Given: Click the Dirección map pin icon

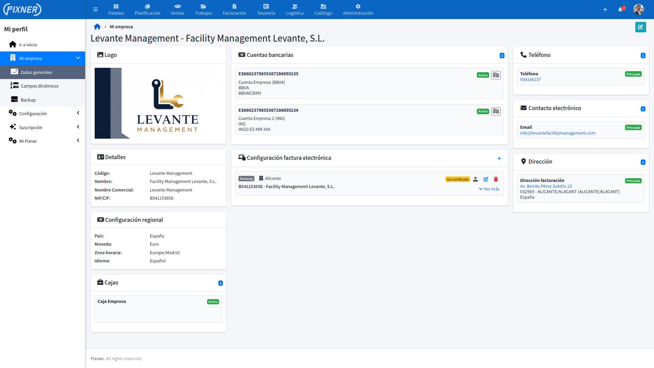Looking at the screenshot, I should [x=524, y=161].
